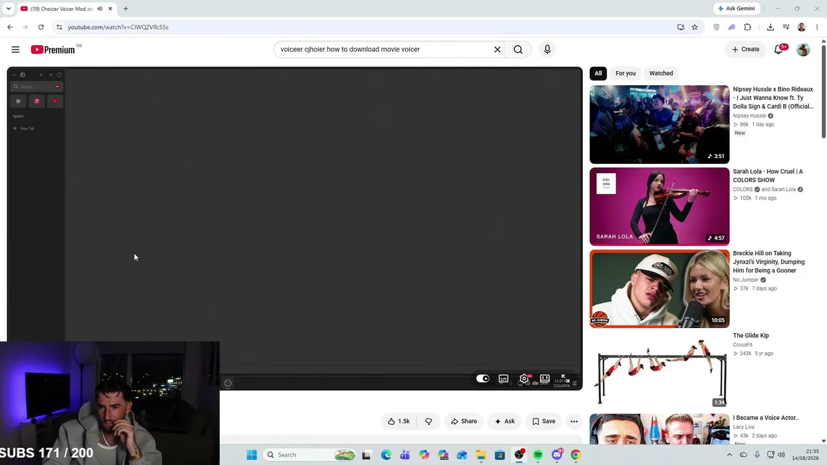Screen dimensions: 827x465
Task: Go back with the browser back arrow
Action: 10,27
